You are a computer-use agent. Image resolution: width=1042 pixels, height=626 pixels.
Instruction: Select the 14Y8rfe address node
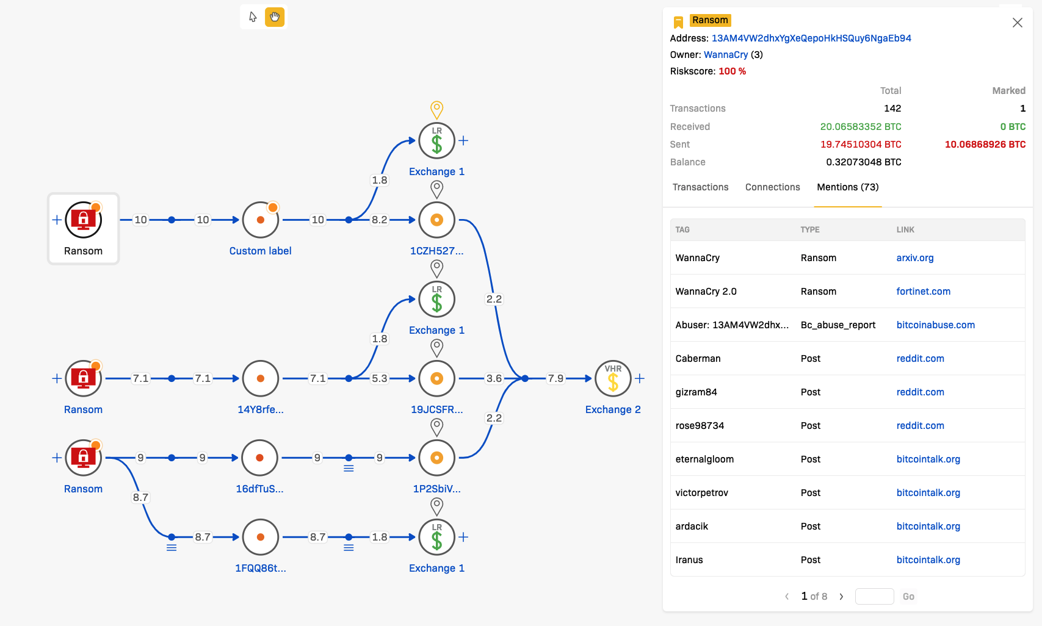(x=260, y=378)
